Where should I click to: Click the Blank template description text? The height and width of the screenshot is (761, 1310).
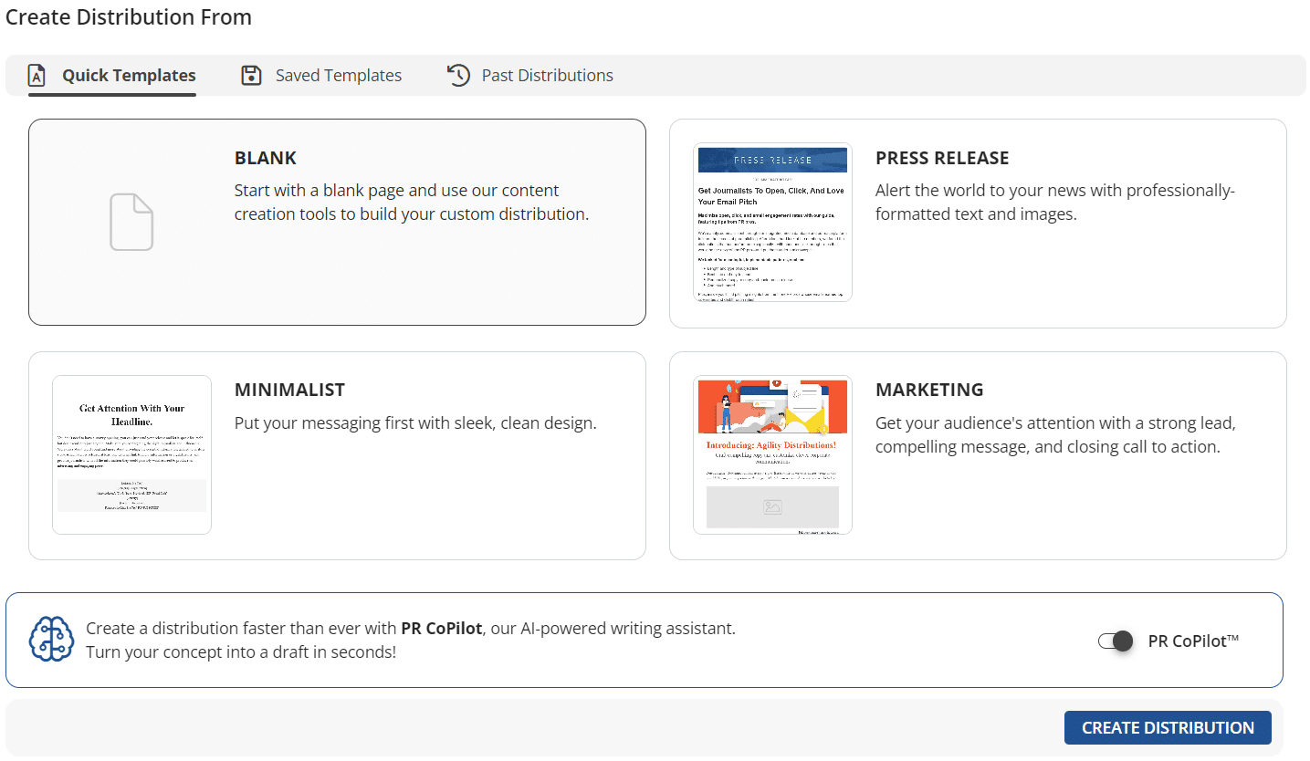411,203
